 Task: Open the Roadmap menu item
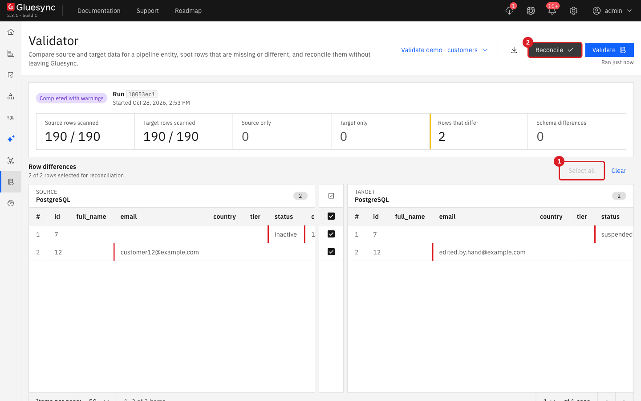[188, 11]
